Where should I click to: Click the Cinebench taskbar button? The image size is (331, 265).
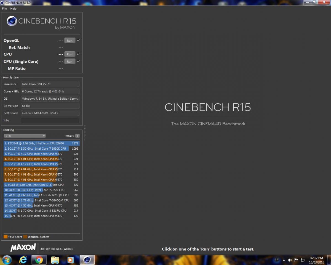(x=87, y=260)
